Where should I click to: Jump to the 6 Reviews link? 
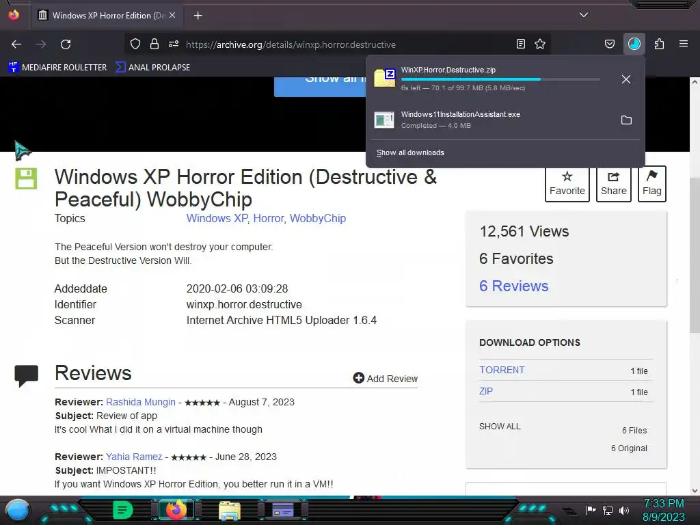tap(513, 286)
